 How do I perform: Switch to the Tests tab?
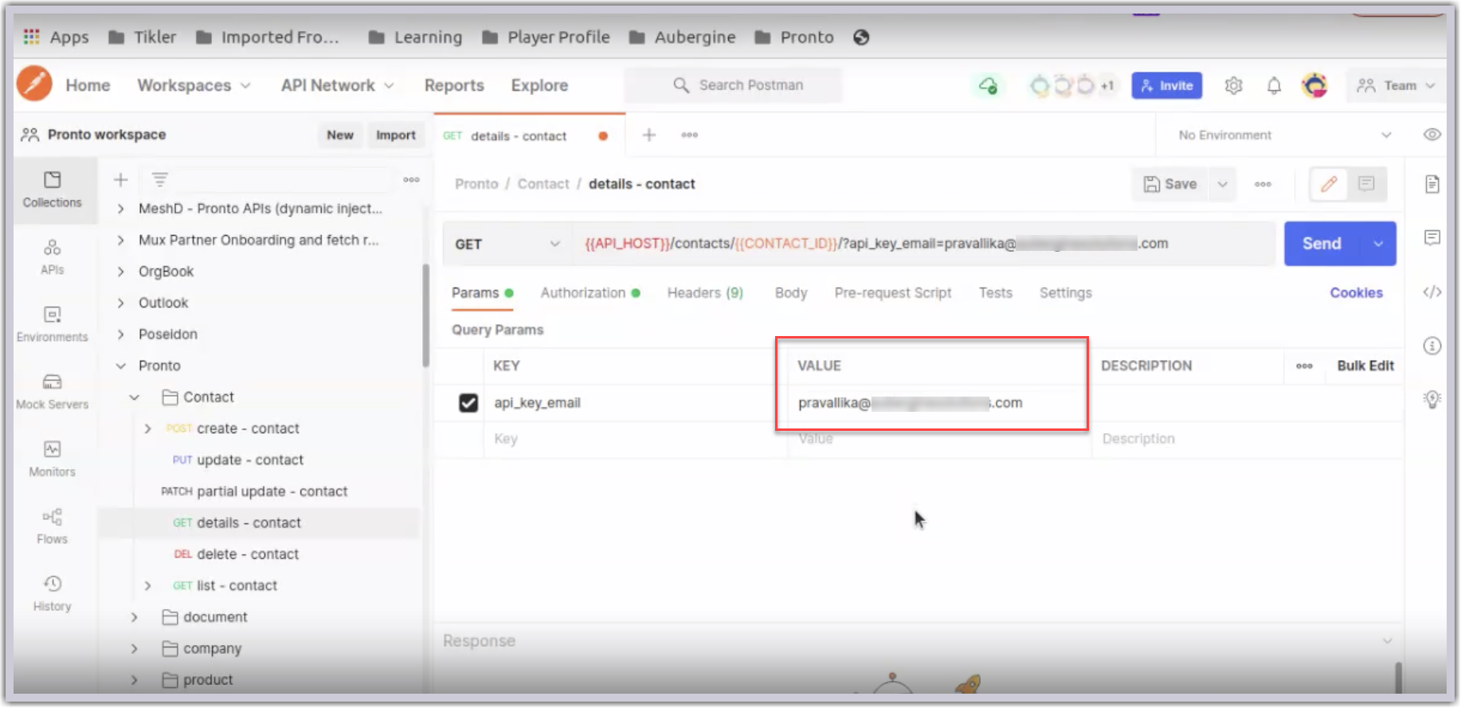coord(995,293)
